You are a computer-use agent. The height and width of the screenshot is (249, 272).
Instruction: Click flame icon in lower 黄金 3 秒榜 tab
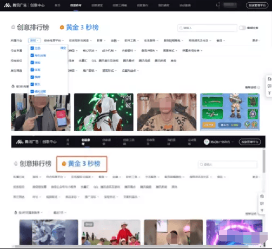[64, 164]
